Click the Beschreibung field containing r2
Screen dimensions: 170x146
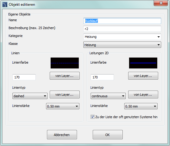click(122, 29)
